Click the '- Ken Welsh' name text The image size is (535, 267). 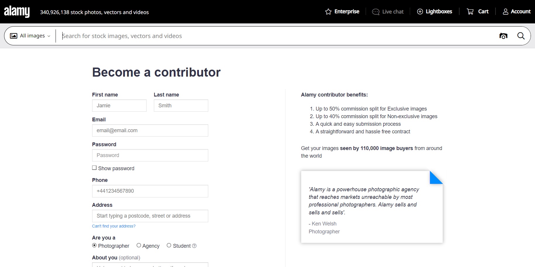(x=323, y=224)
